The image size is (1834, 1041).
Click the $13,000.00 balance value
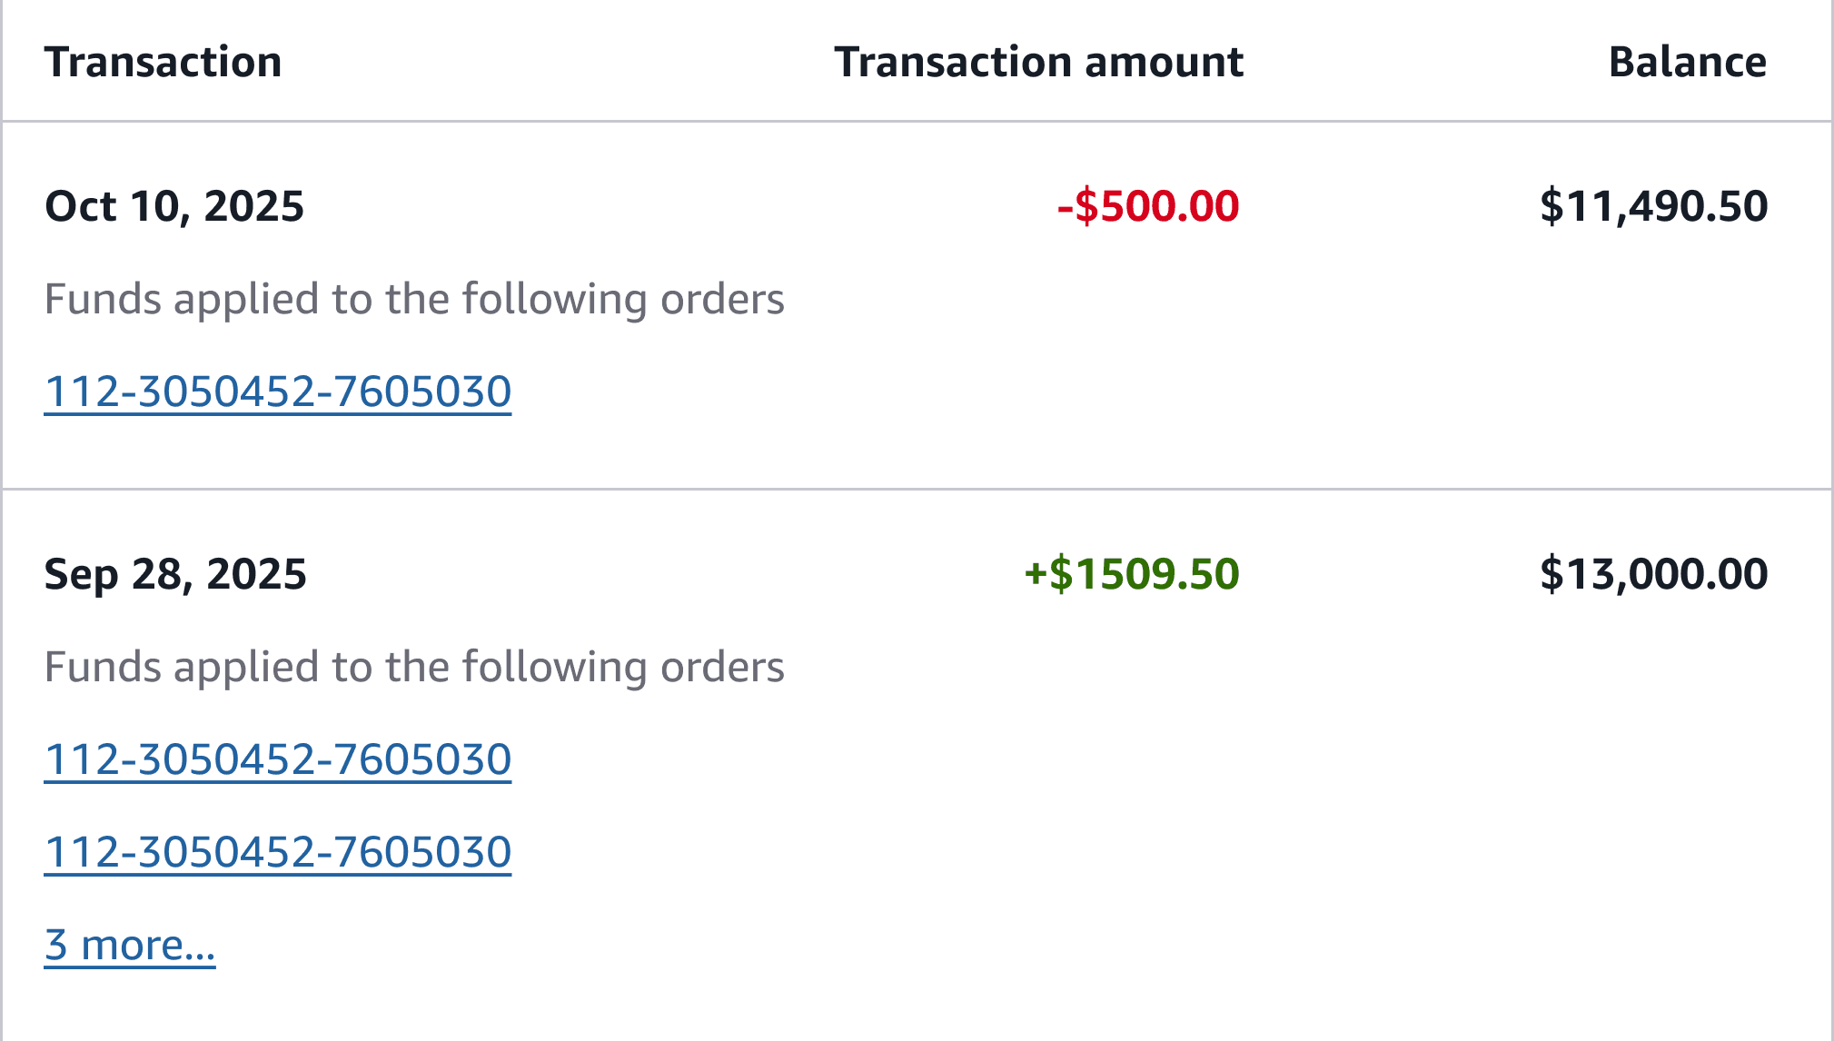1653,574
